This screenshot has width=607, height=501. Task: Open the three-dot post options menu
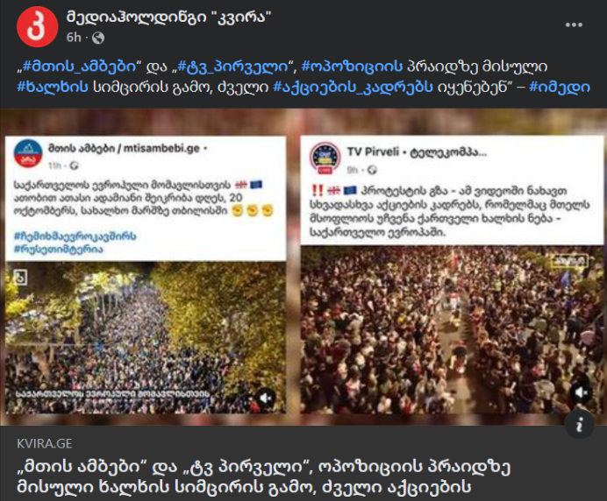pos(574,25)
